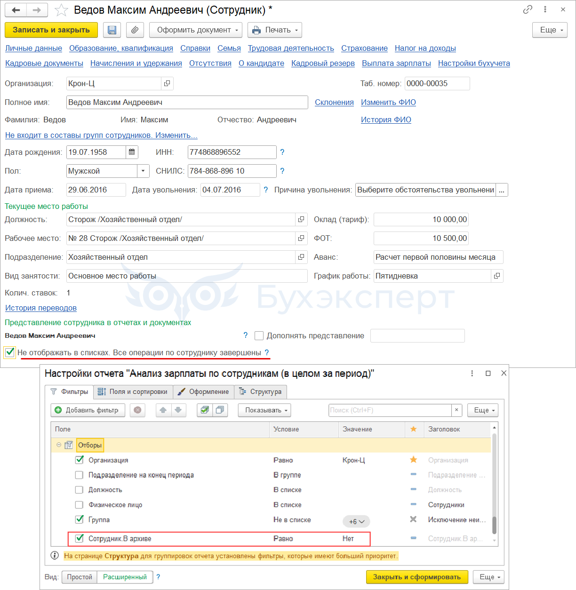
Task: Open report settings three-dot menu
Action: (x=472, y=373)
